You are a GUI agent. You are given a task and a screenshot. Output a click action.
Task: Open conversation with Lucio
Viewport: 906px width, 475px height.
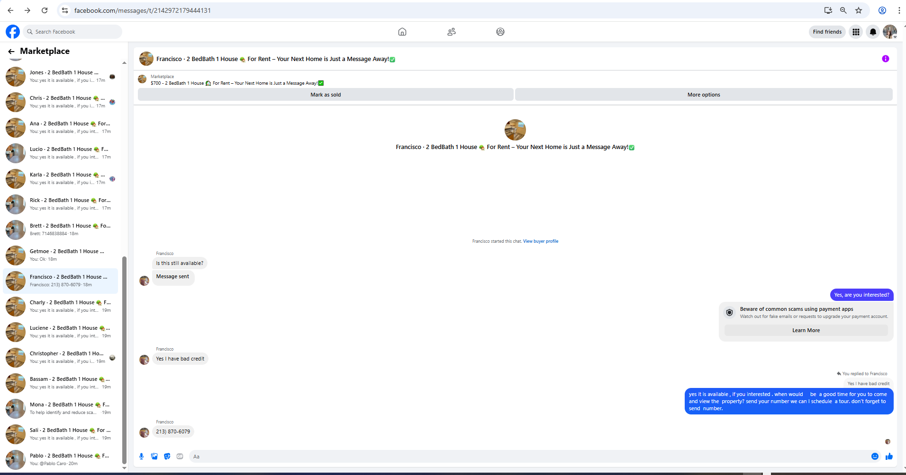click(61, 153)
